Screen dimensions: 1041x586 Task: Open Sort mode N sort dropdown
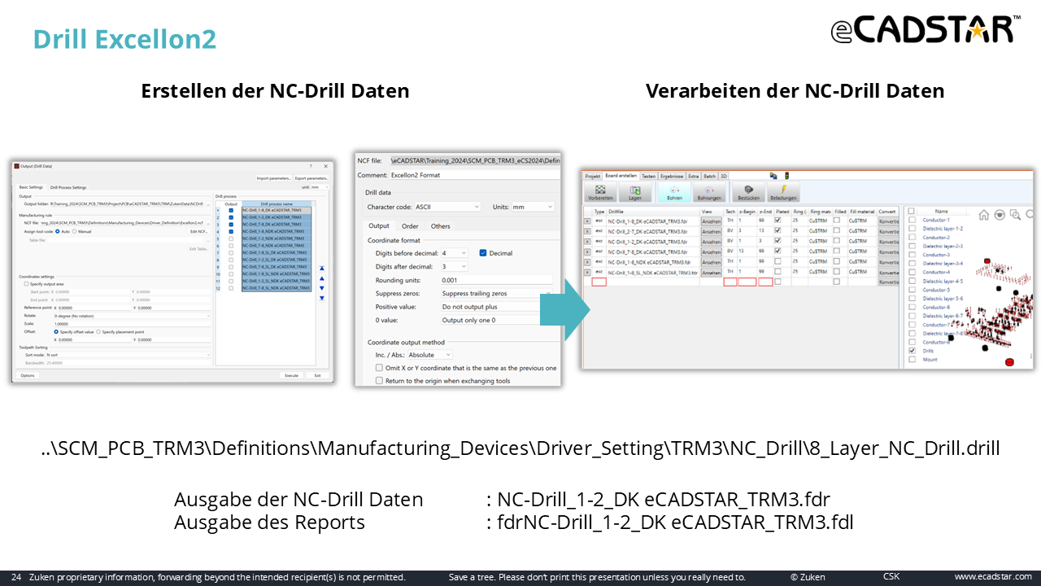click(127, 355)
